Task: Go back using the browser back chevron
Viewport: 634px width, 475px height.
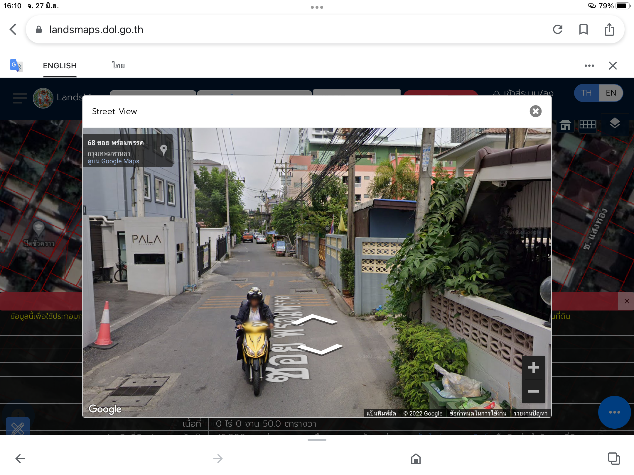Action: 13,29
